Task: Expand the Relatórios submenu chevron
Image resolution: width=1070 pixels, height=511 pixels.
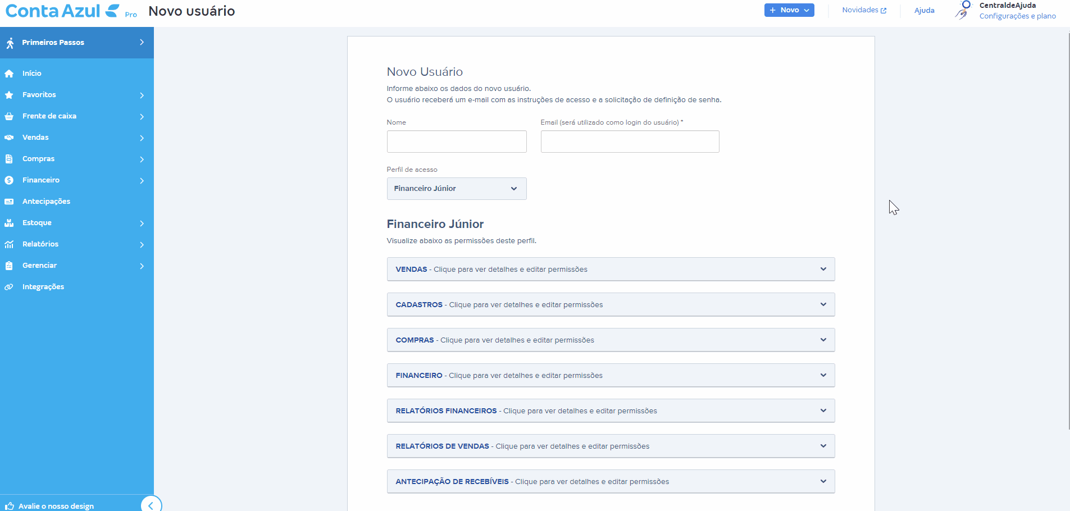Action: (x=142, y=245)
